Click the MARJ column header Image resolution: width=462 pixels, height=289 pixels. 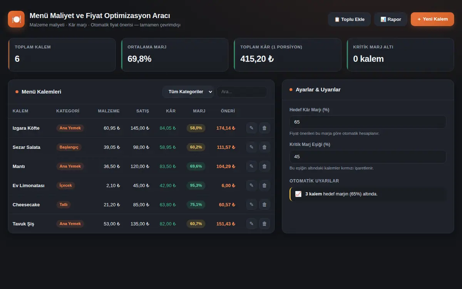coord(199,111)
